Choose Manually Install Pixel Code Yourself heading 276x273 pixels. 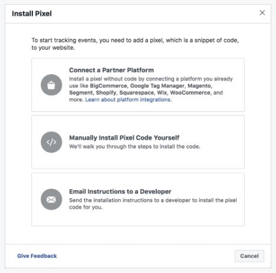click(x=124, y=138)
